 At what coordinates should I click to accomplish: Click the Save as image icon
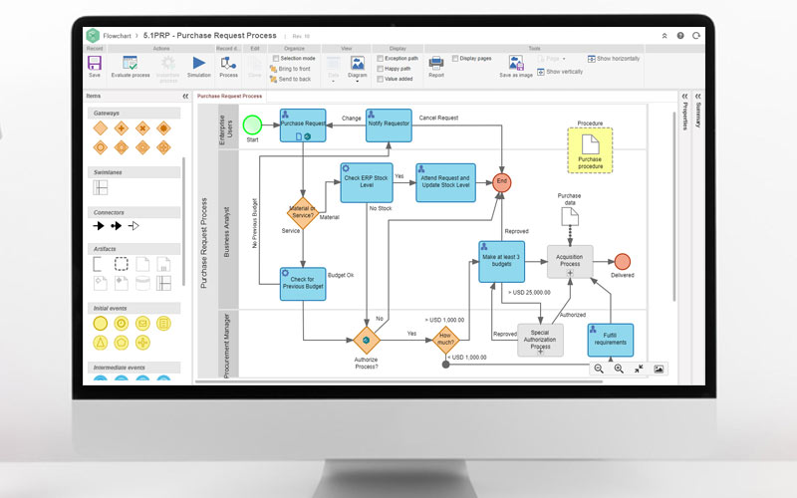516,64
